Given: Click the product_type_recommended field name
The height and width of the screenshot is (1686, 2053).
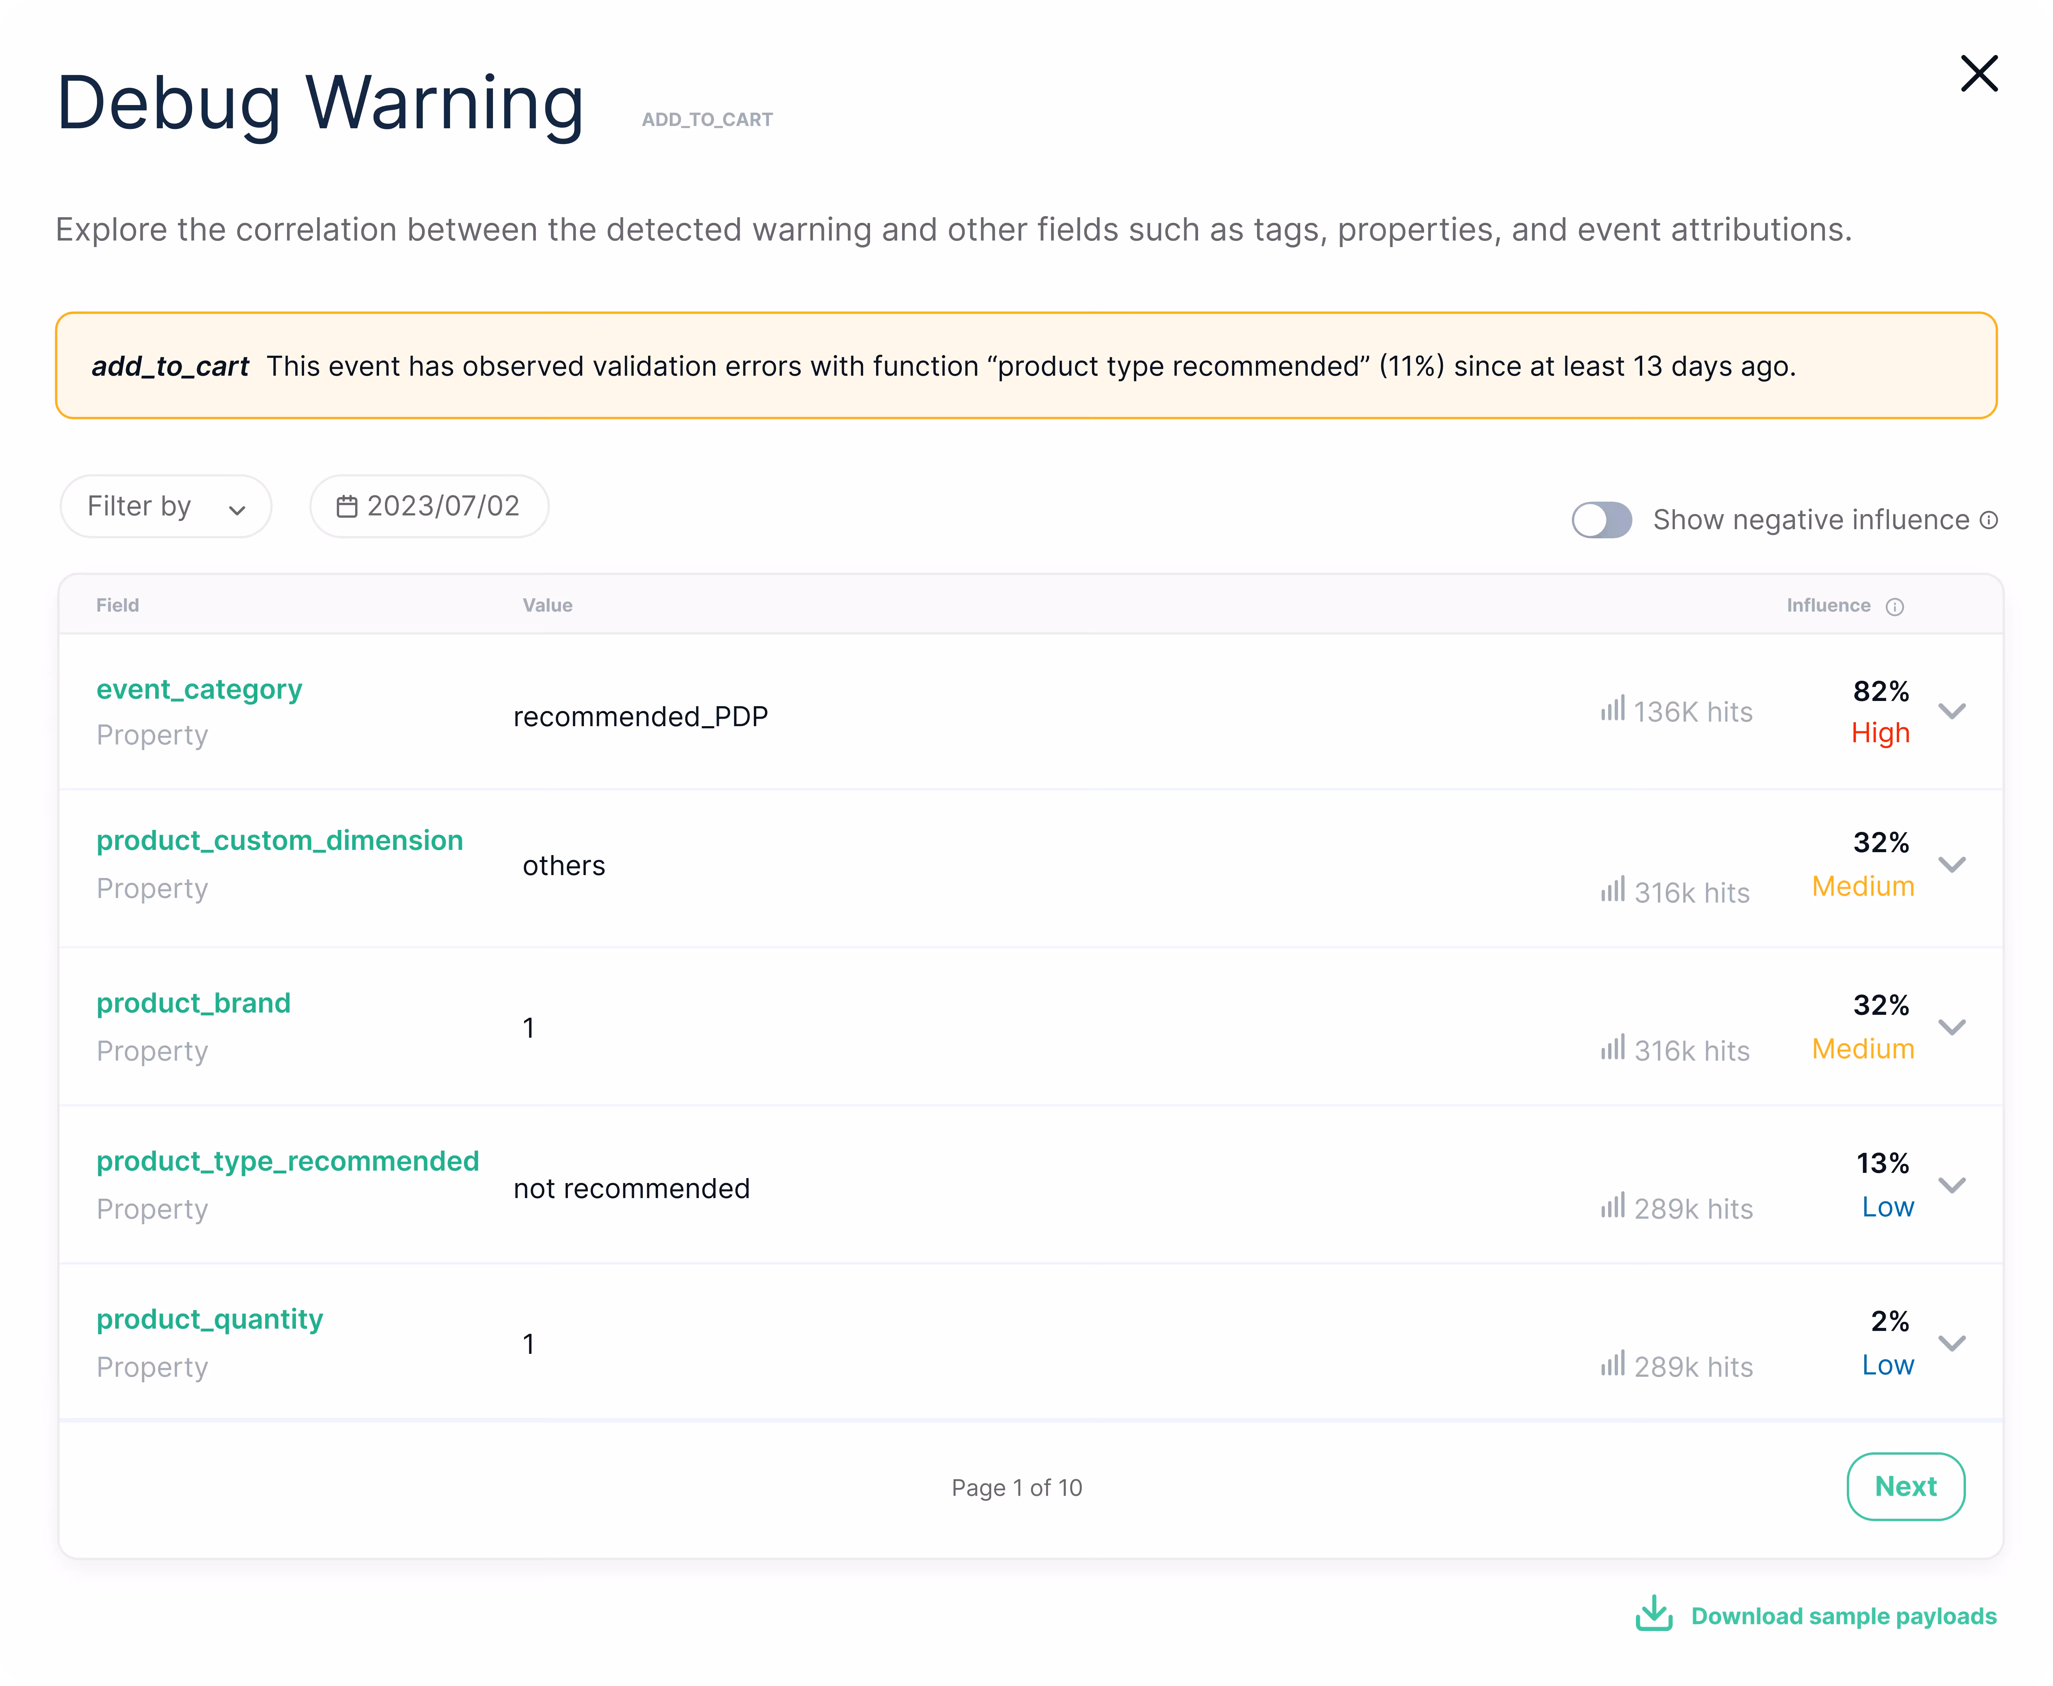Looking at the screenshot, I should (287, 1161).
